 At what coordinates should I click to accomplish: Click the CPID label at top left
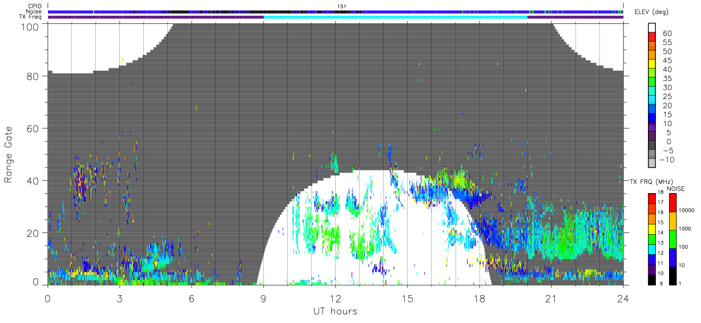tap(35, 6)
